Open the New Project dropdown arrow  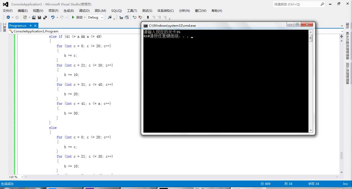click(x=29, y=17)
